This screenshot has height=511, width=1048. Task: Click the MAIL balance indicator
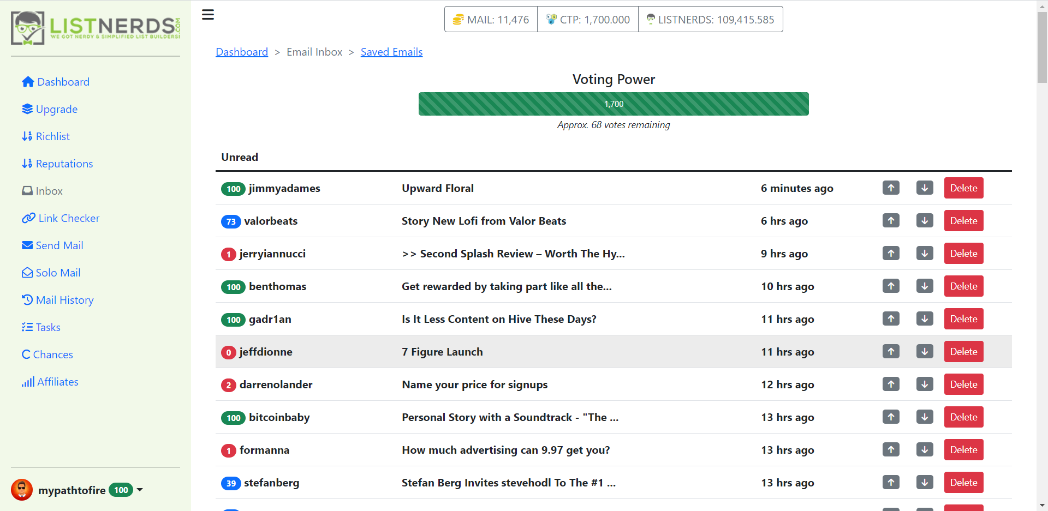pyautogui.click(x=491, y=20)
